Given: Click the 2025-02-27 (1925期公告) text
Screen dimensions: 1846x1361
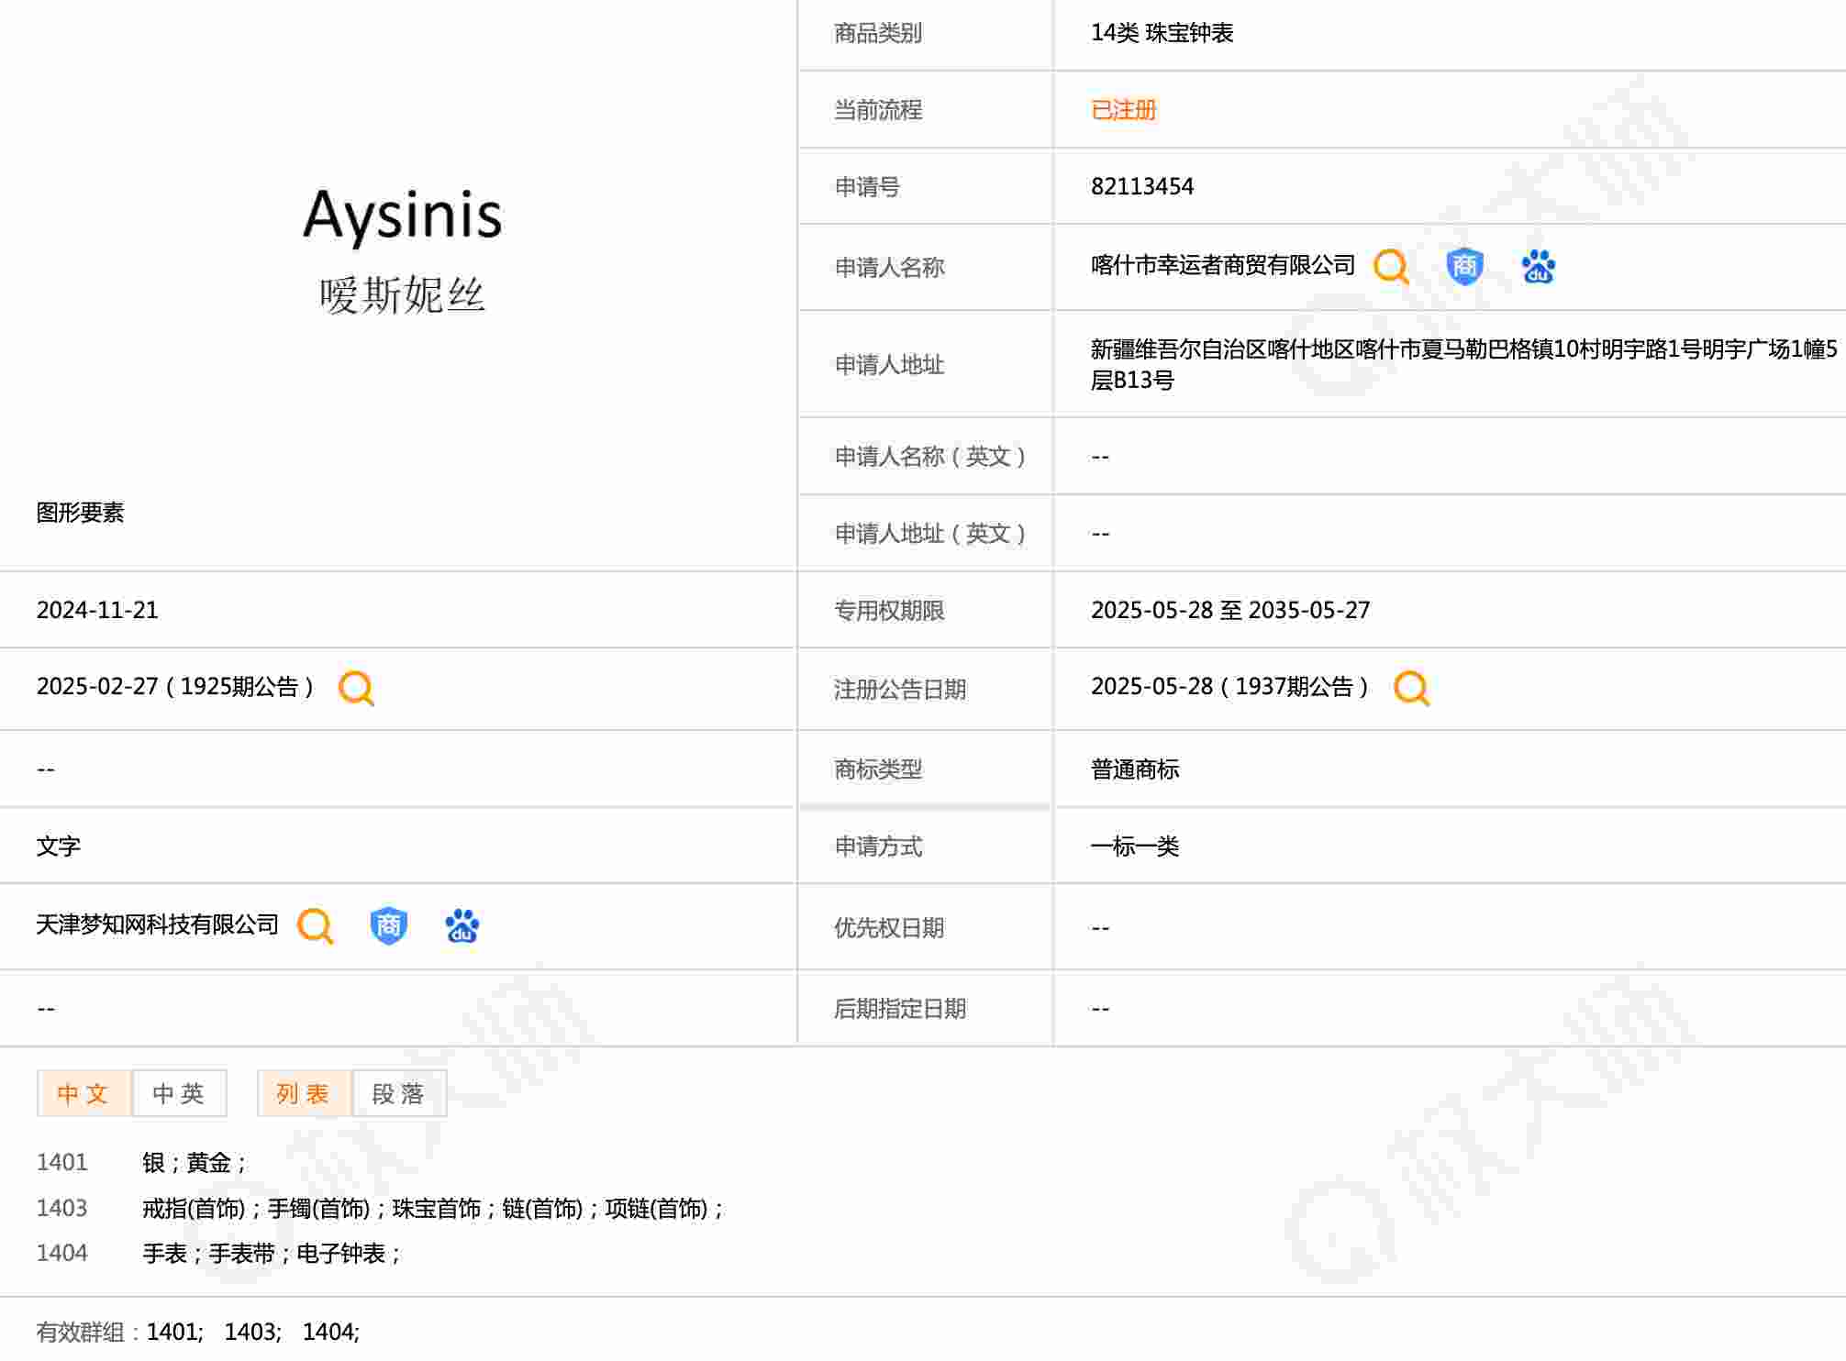Looking at the screenshot, I should click(174, 687).
